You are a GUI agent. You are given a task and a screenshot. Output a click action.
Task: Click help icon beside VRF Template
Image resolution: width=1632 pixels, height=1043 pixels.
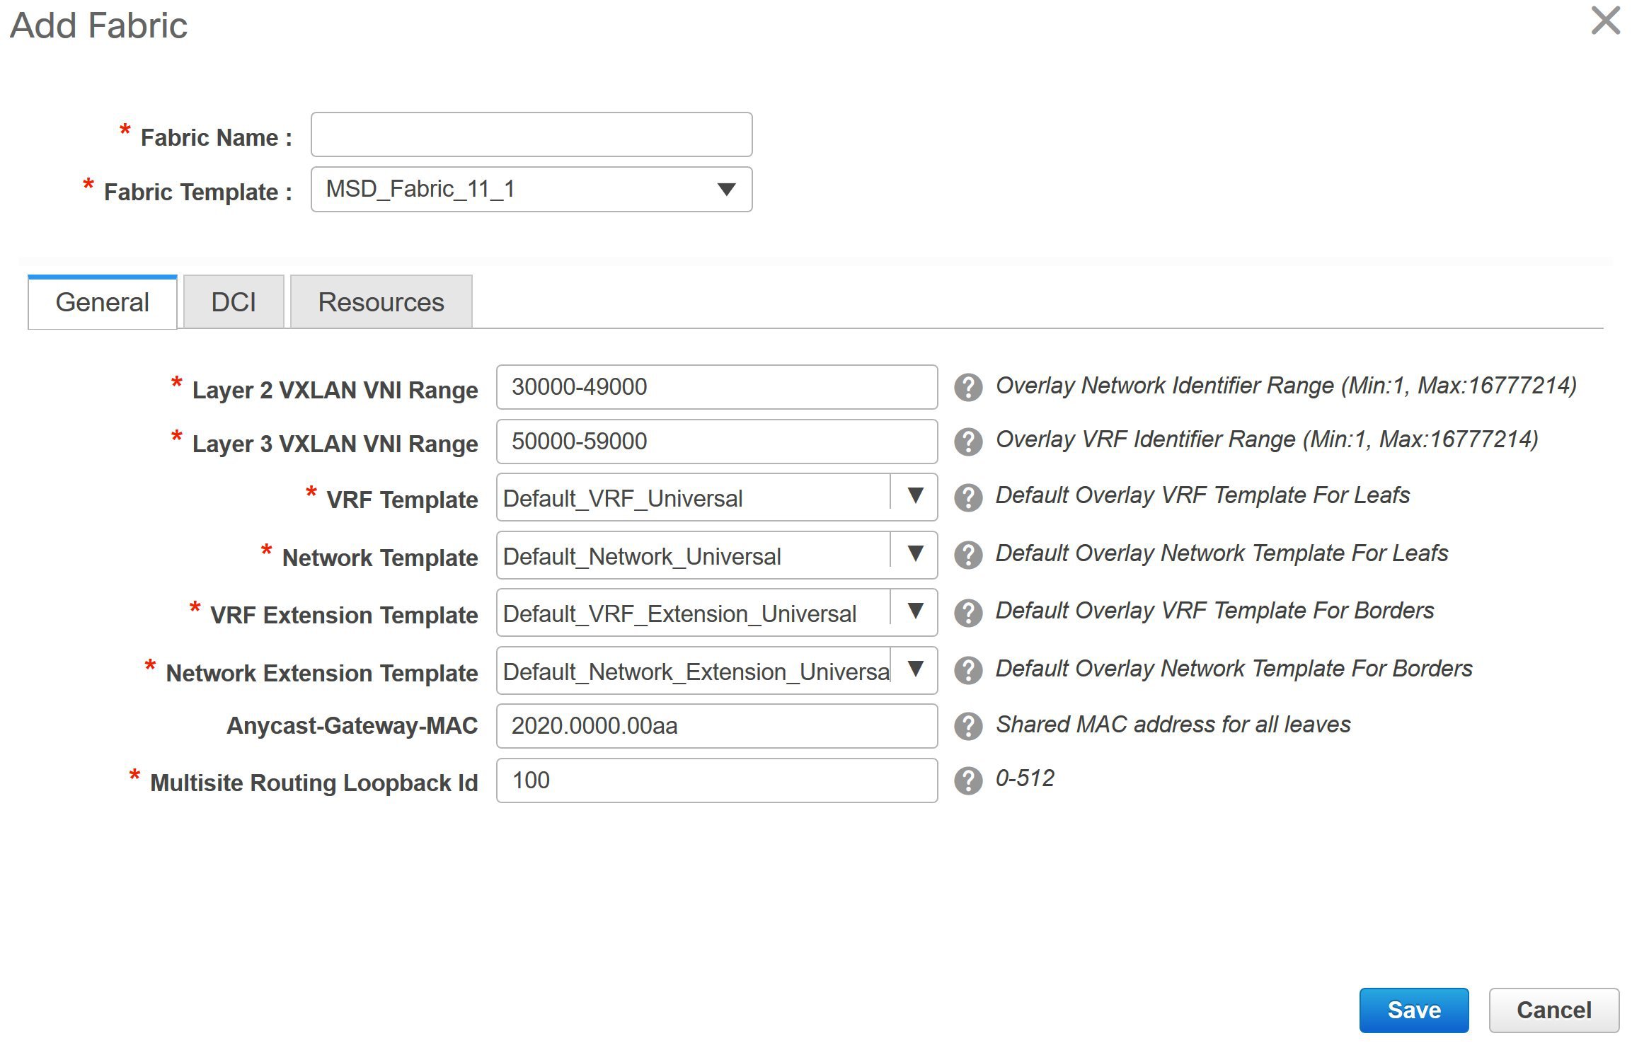pos(967,497)
